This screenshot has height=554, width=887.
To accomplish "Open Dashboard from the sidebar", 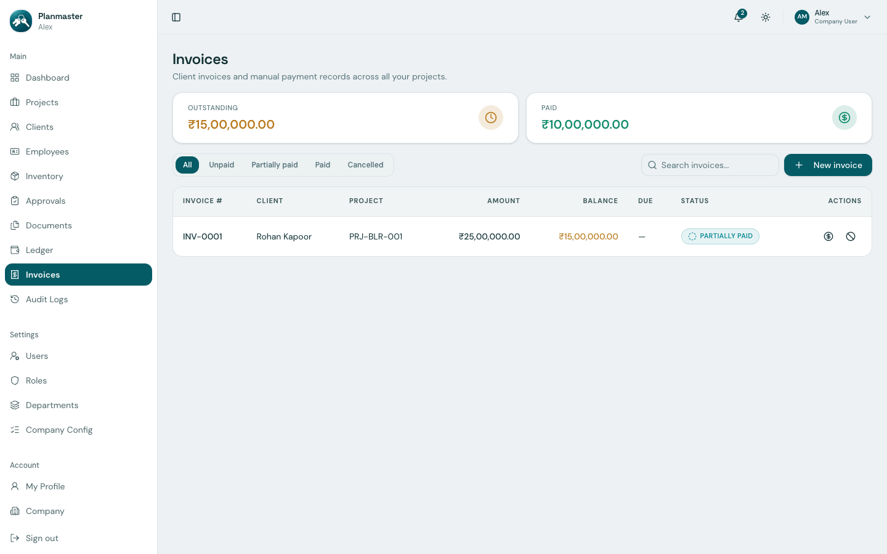I will click(x=78, y=78).
